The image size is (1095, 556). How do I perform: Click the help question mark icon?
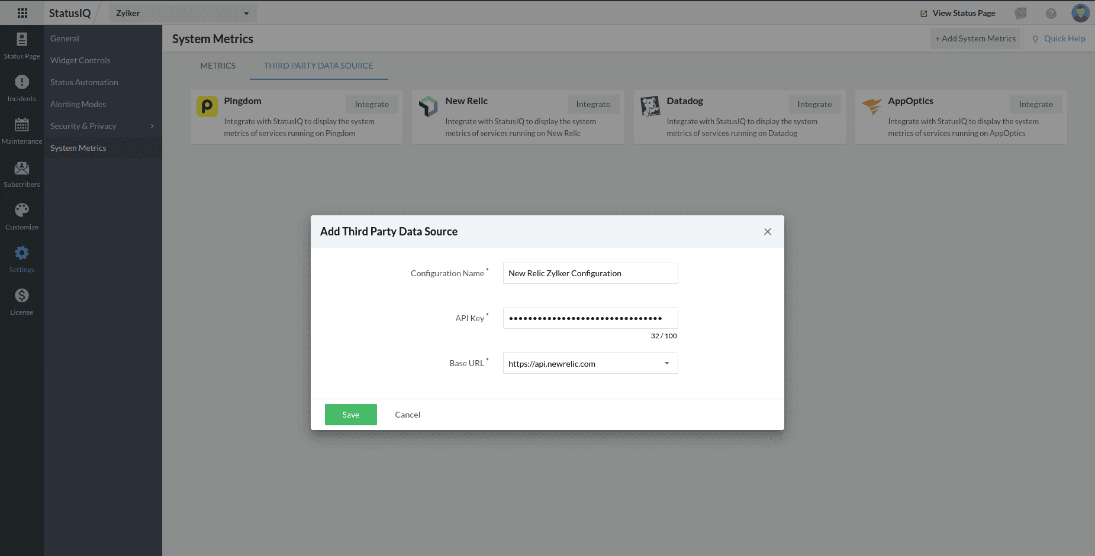1051,13
